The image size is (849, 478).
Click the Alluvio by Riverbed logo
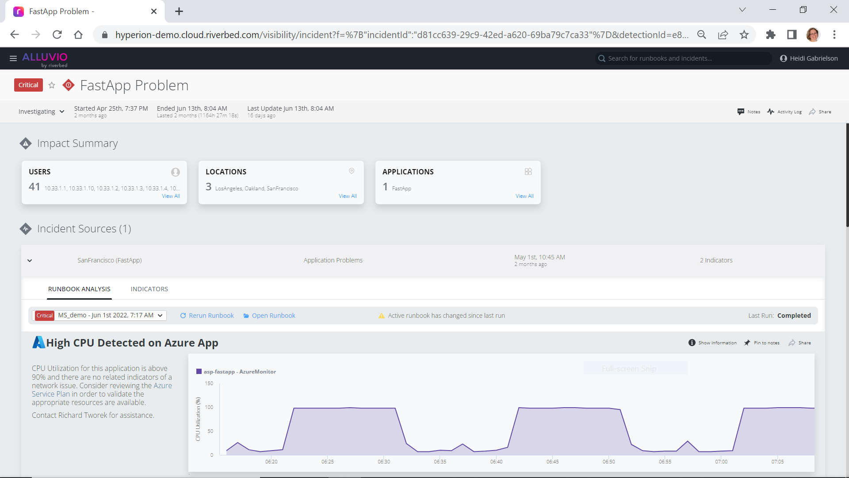click(45, 59)
